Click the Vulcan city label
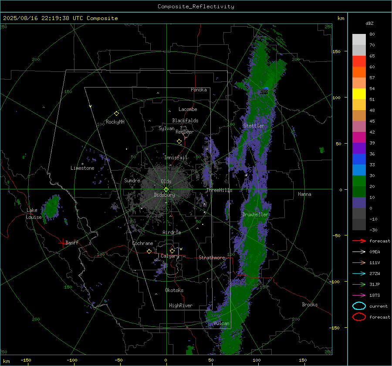 (221, 323)
